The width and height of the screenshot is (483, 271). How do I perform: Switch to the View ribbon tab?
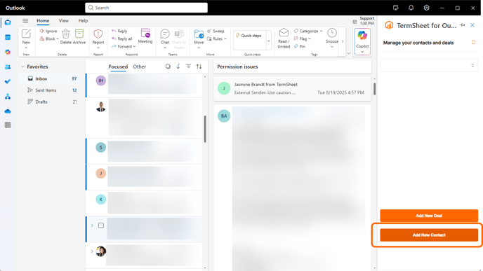pos(64,20)
